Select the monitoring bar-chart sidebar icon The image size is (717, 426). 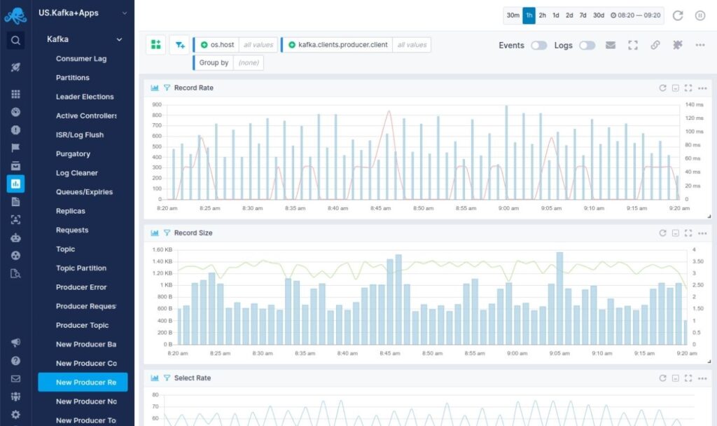coord(15,184)
